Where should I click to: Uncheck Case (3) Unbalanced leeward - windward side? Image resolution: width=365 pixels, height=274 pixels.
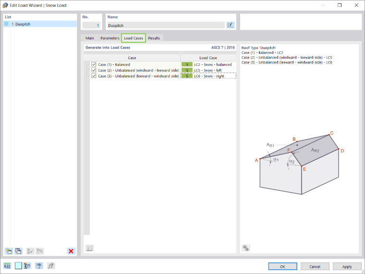click(94, 76)
